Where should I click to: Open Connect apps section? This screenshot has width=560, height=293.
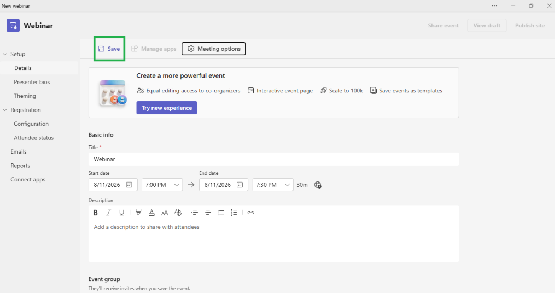[28, 179]
